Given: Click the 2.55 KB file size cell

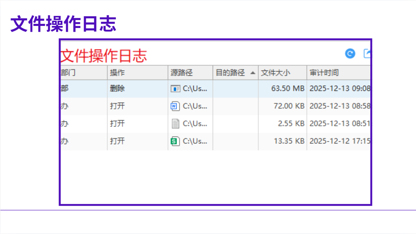Looking at the screenshot, I should [291, 124].
